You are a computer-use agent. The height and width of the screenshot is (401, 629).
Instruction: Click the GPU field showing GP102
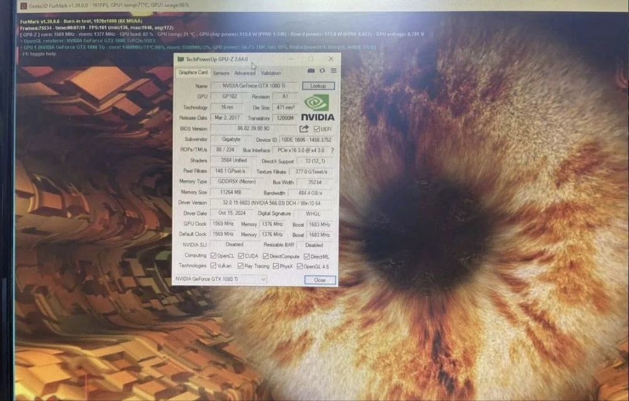pyautogui.click(x=229, y=96)
